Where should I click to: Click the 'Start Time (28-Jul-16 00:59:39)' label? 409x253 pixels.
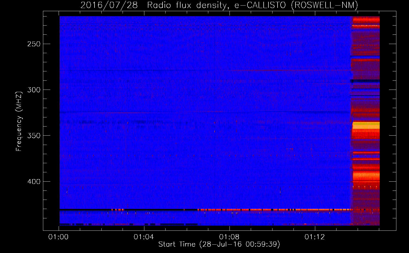click(219, 244)
